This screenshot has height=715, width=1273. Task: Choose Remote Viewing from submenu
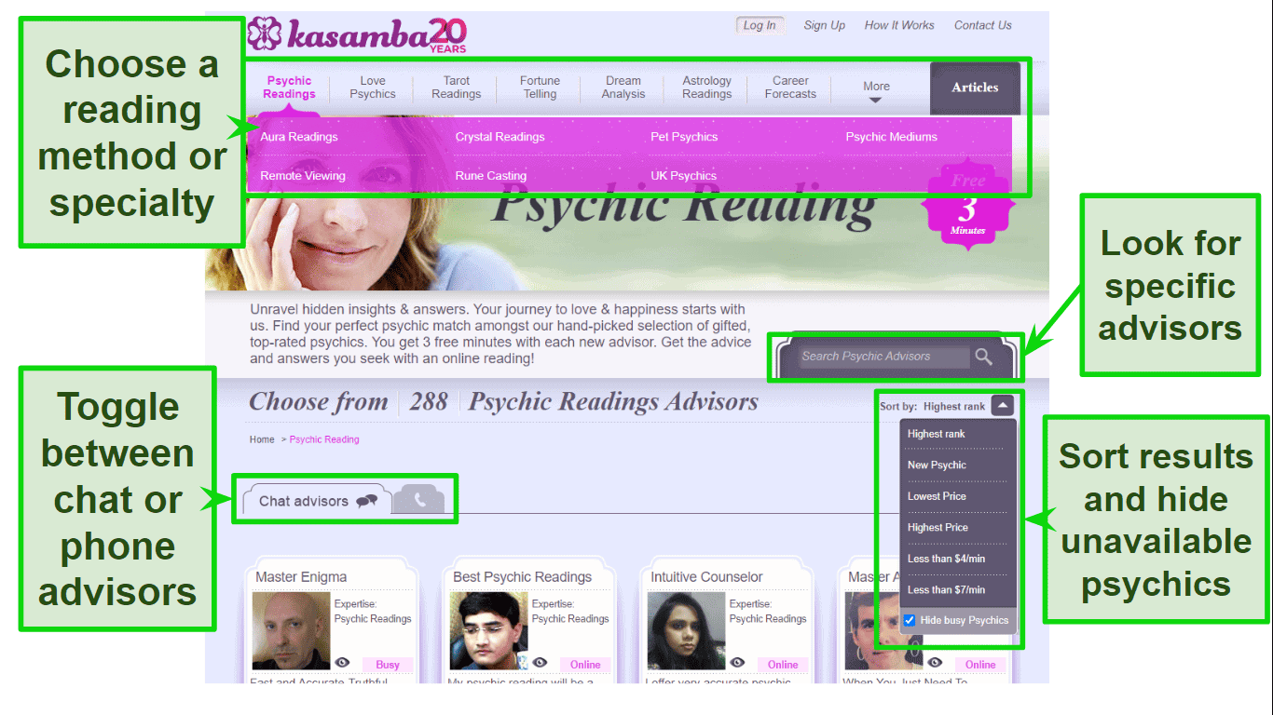click(303, 176)
